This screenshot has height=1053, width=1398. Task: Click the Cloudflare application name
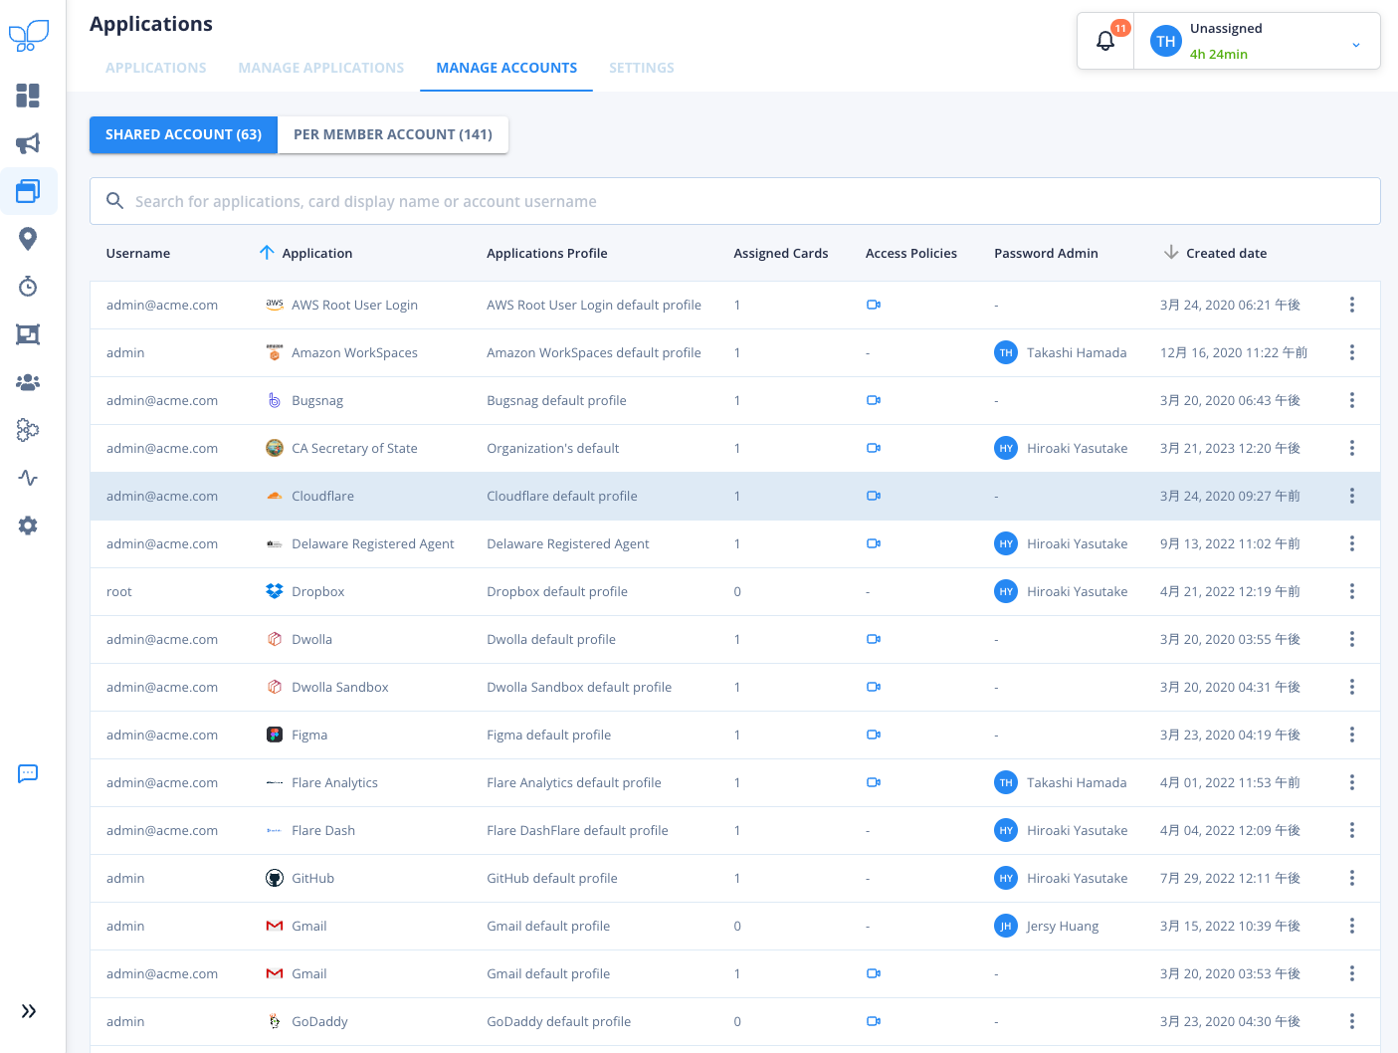point(322,496)
